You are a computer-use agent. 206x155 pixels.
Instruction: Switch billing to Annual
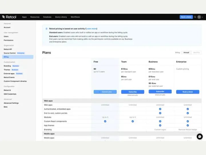(186, 53)
